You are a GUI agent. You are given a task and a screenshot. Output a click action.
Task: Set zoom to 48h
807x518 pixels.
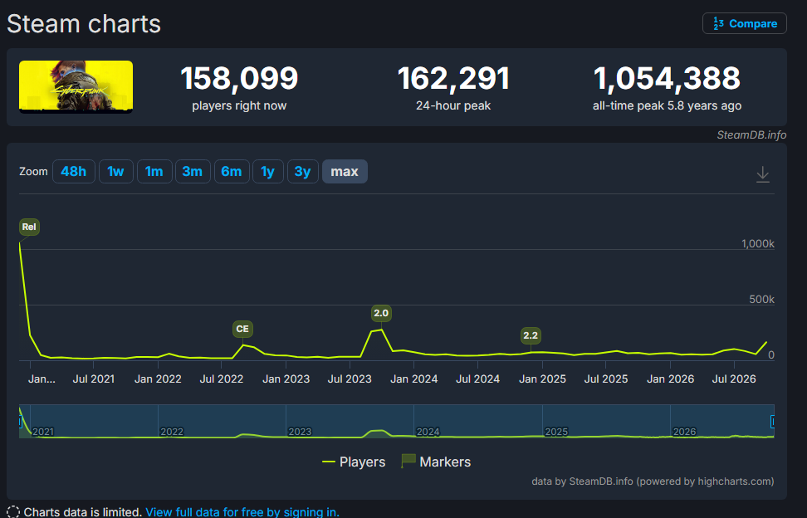[74, 171]
